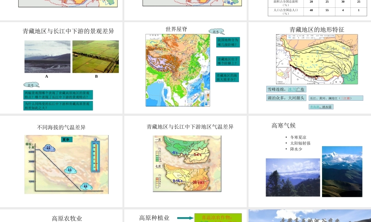Click the 思考 cloud callout below photo A
Viewport: 371px width, 222px height.
[x=31, y=85]
